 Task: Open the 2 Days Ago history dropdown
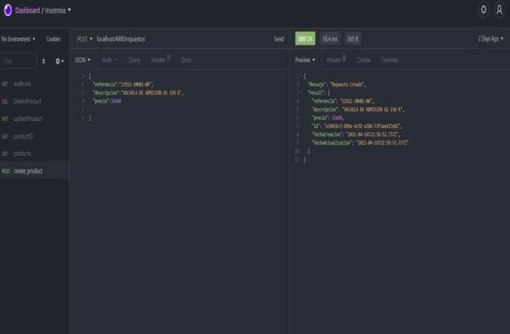click(490, 38)
